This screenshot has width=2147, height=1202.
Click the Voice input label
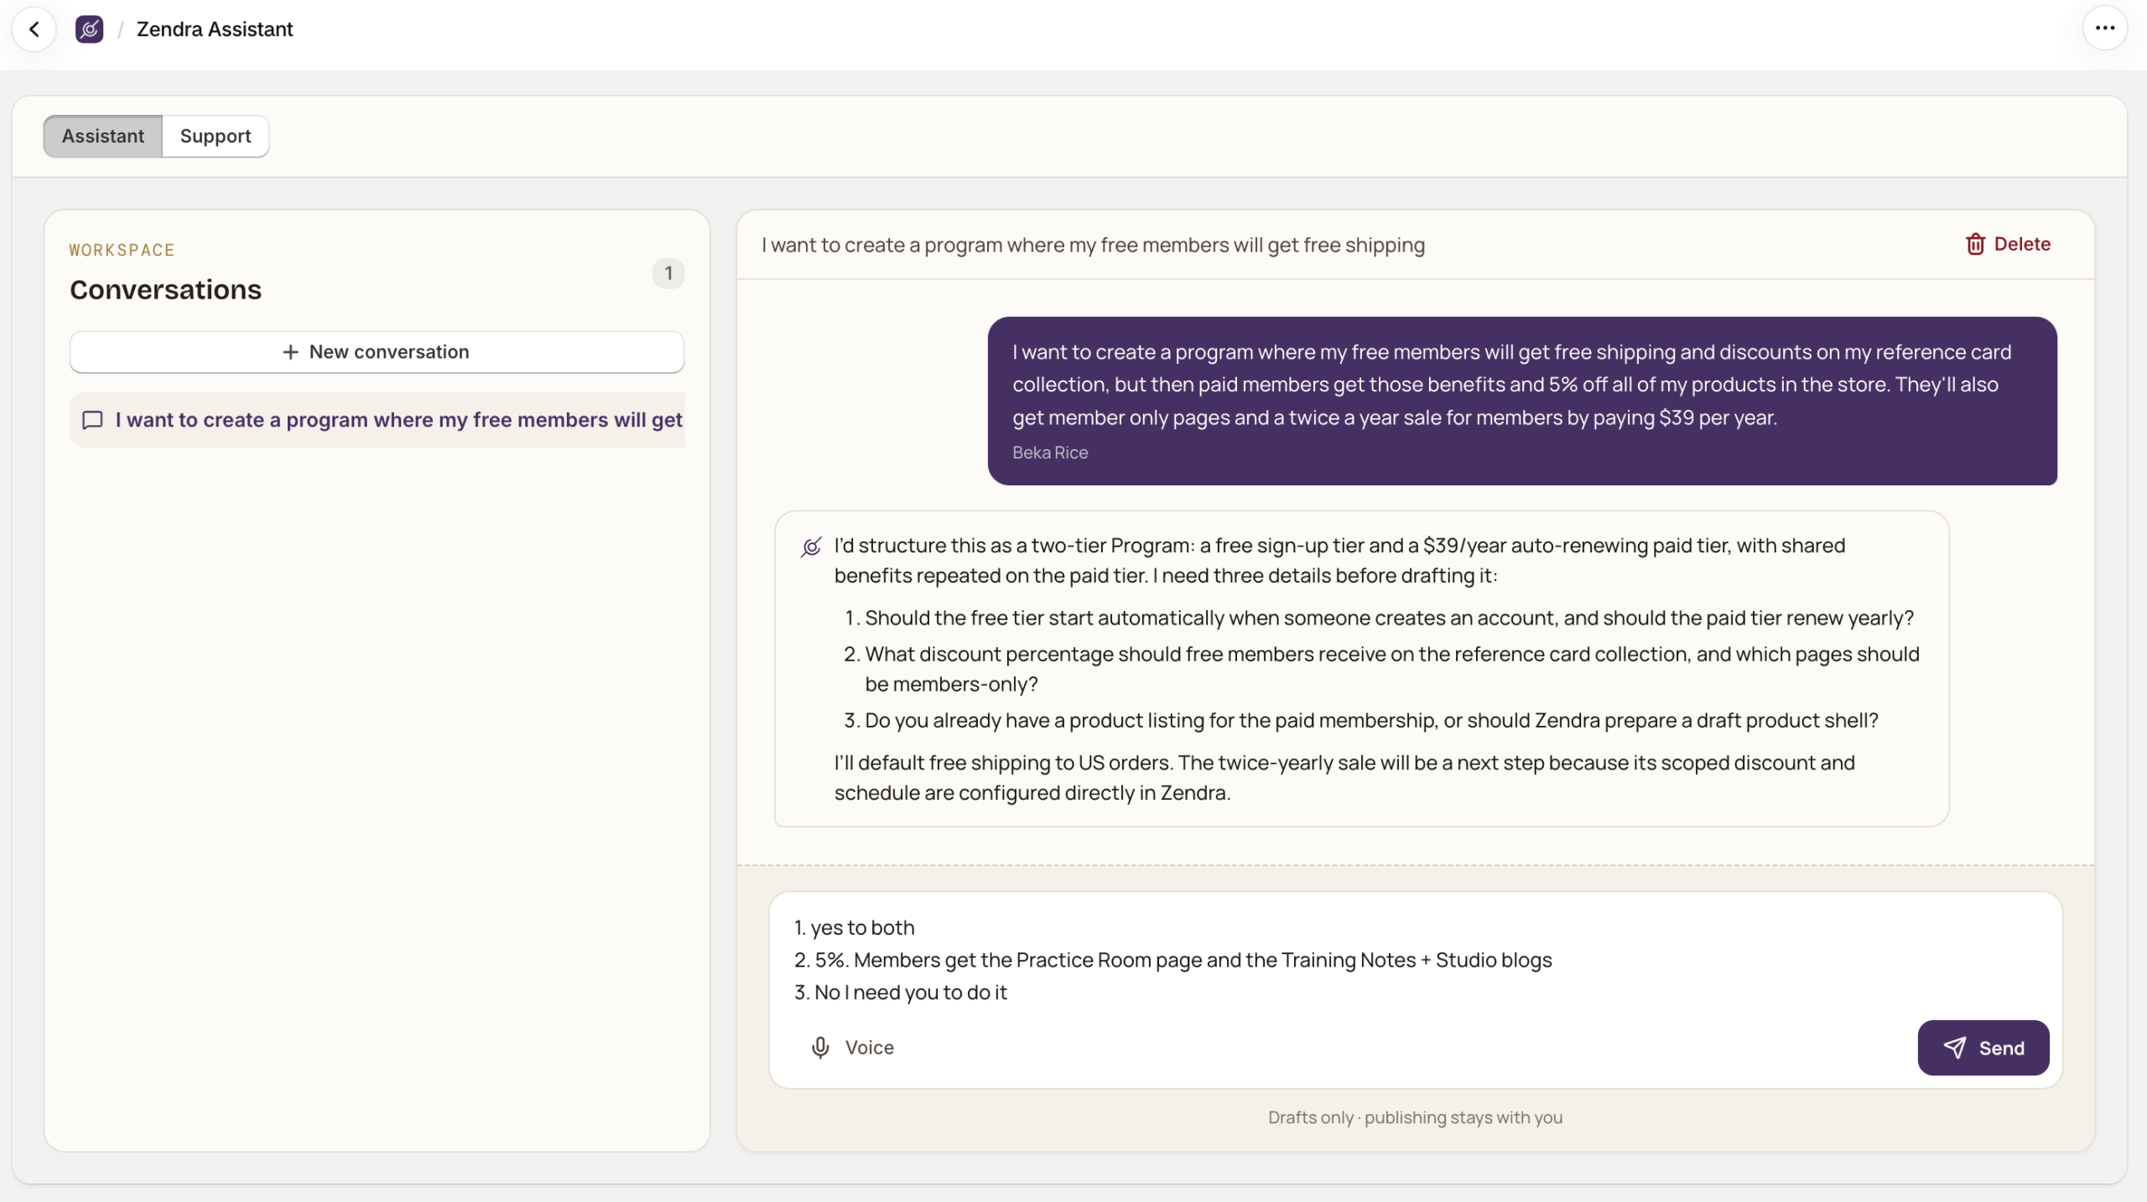[869, 1048]
